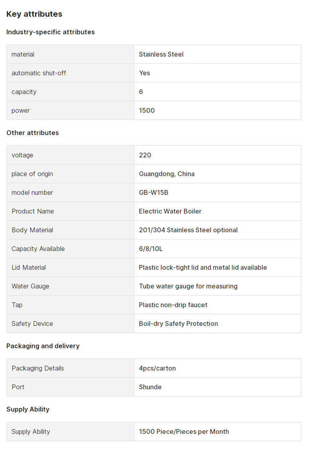
Task: Click the Packaging and delivery heading
Action: [x=43, y=346]
